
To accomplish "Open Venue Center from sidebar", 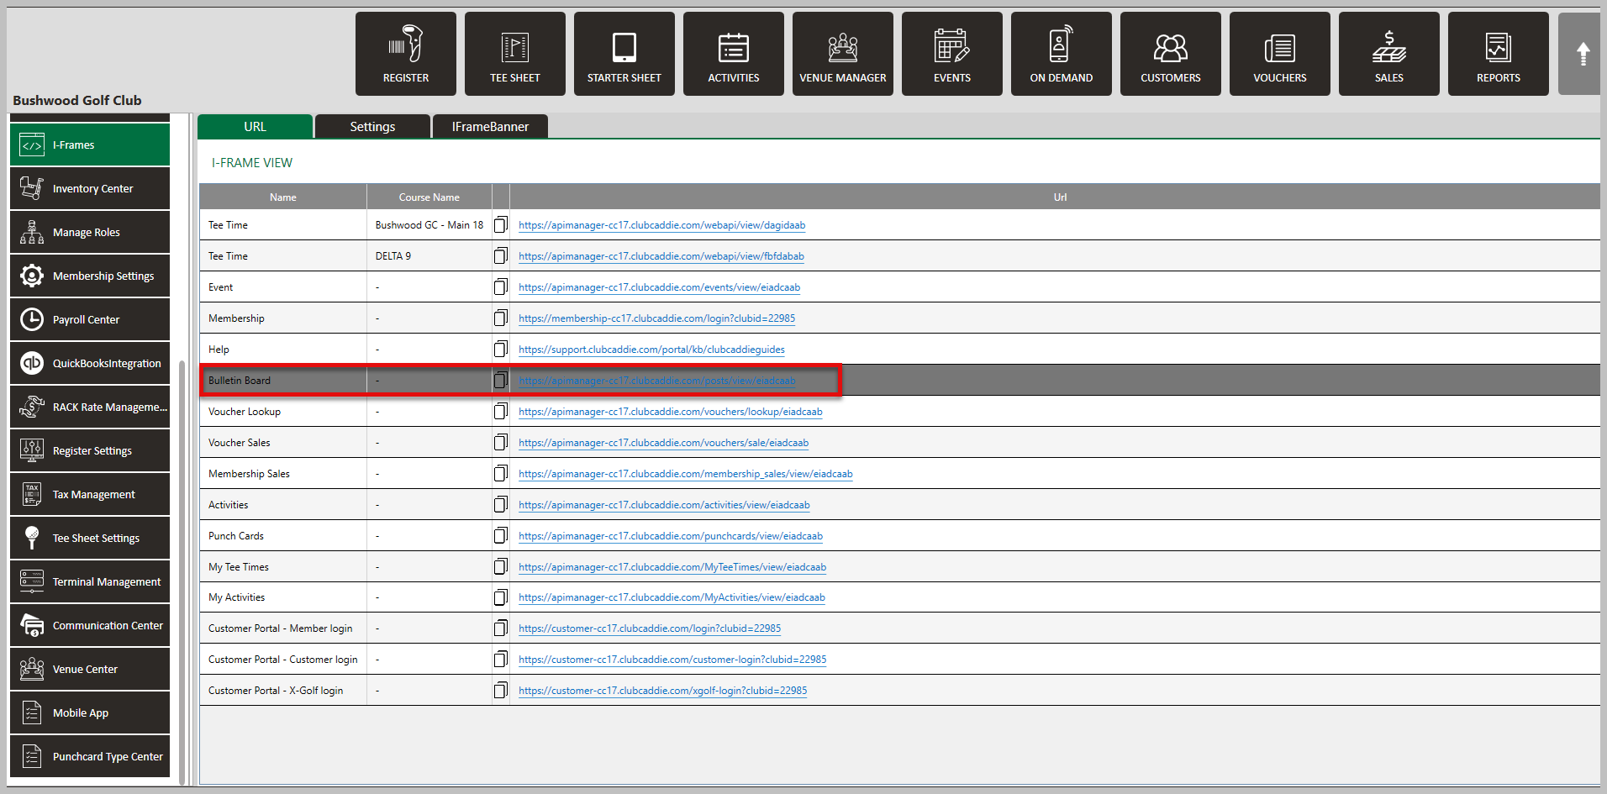I will coord(90,669).
